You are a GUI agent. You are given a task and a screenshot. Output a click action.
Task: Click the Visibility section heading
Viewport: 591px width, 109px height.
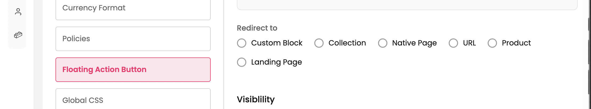tap(255, 99)
